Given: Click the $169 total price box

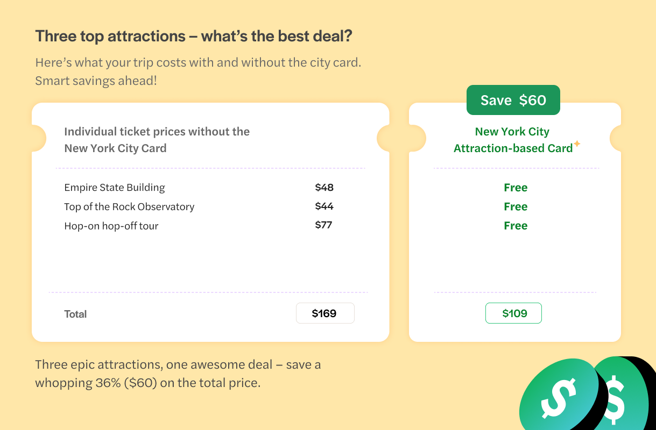Looking at the screenshot, I should pyautogui.click(x=325, y=313).
